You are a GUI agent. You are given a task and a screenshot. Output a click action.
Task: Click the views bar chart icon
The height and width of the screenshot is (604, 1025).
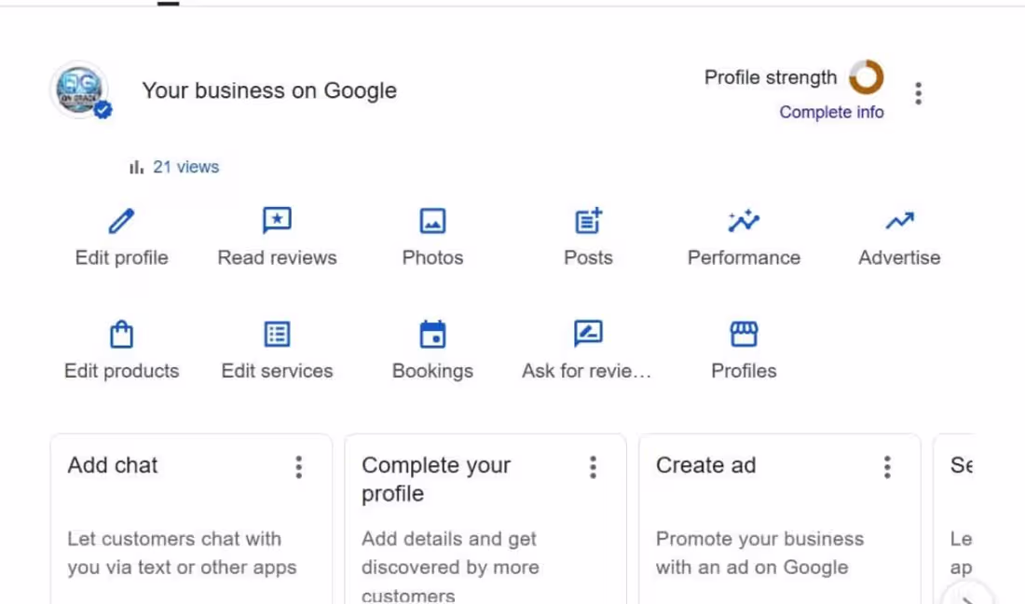(136, 168)
